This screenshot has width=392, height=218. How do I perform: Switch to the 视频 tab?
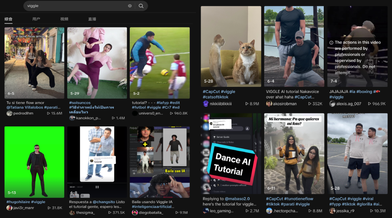(x=64, y=19)
